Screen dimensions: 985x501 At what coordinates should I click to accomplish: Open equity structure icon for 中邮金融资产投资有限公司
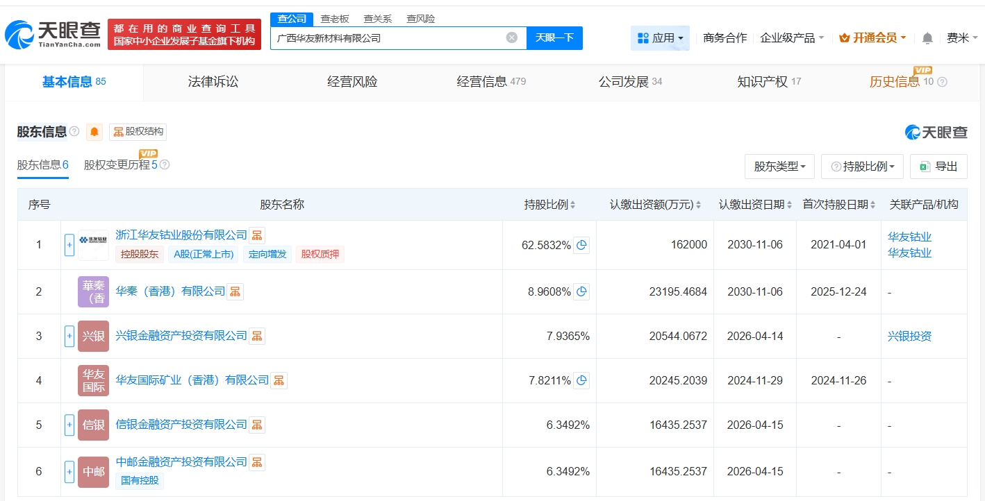pyautogui.click(x=257, y=462)
